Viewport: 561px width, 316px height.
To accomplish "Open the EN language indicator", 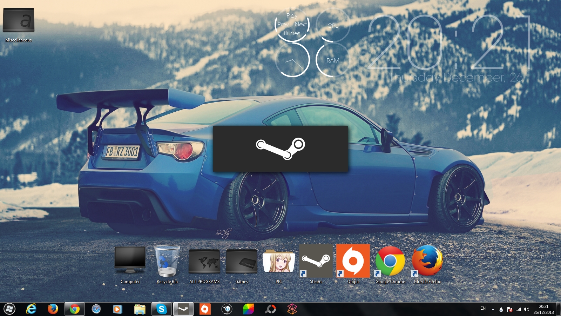I will [x=483, y=308].
